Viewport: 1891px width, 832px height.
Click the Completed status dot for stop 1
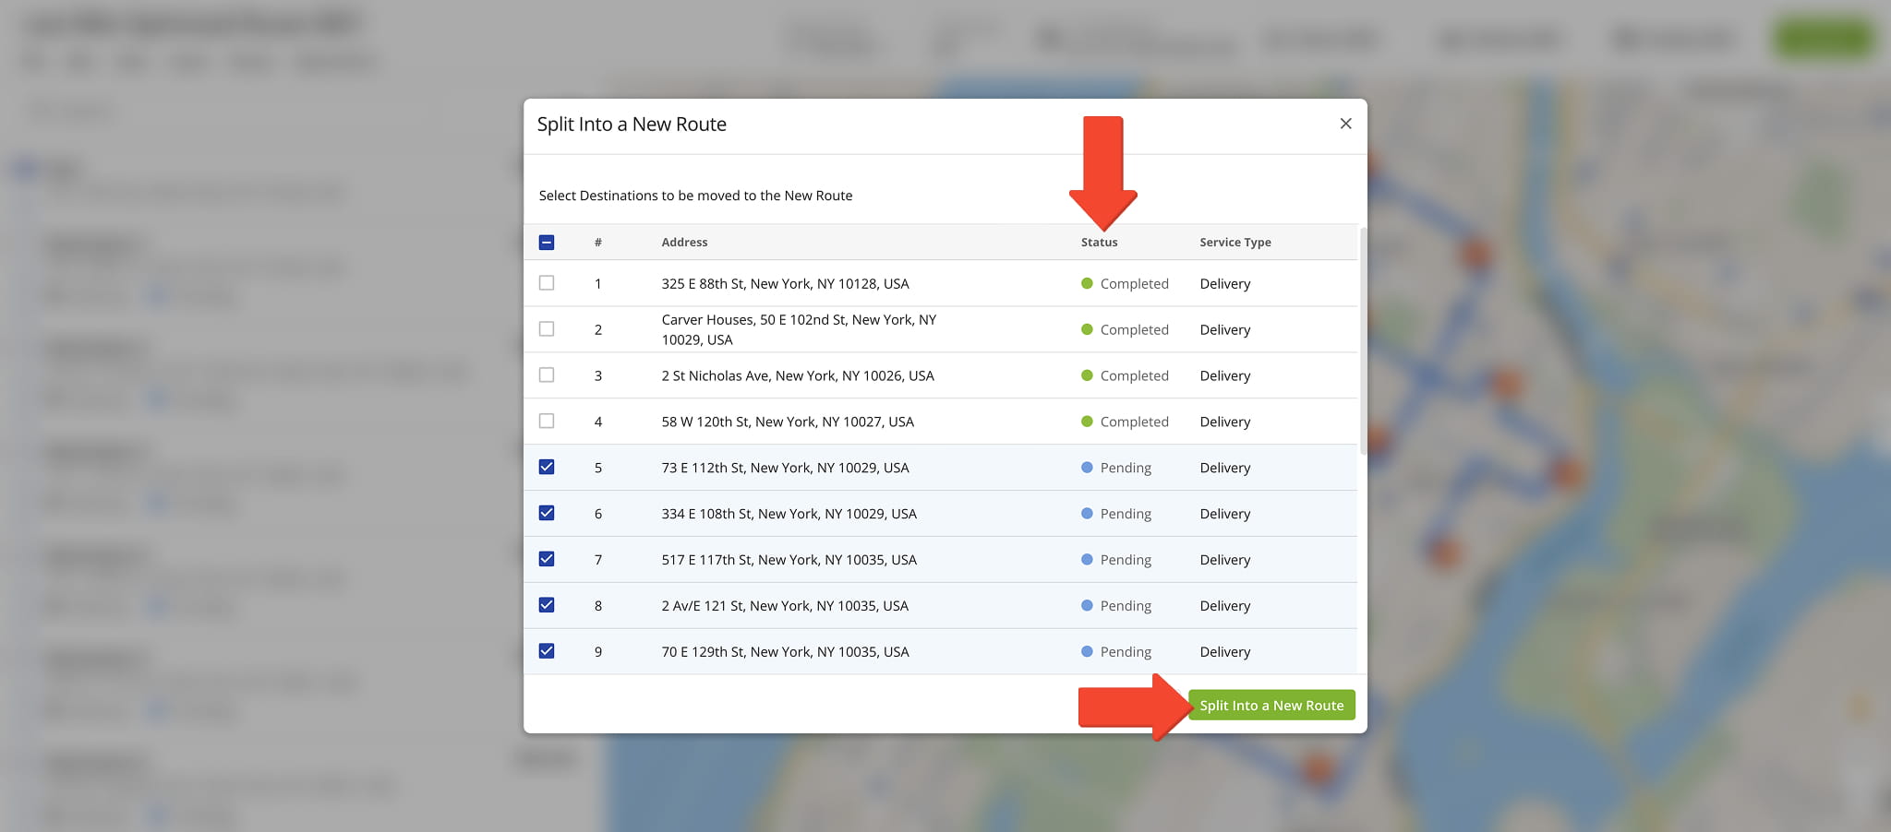pyautogui.click(x=1087, y=283)
